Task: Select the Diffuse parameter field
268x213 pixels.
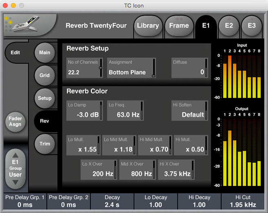Action: click(190, 68)
